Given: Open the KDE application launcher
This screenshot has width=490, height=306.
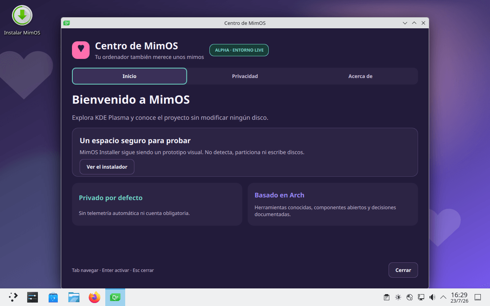Looking at the screenshot, I should click(x=13, y=297).
